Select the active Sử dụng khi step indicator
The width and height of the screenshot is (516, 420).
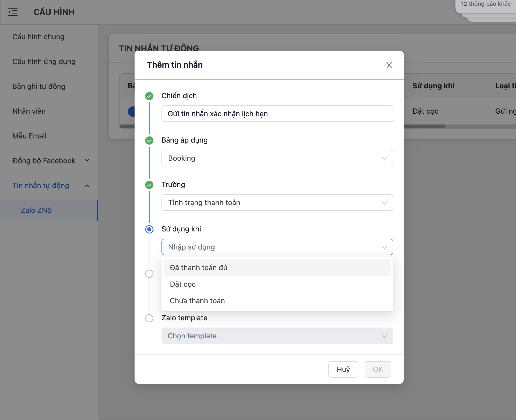click(149, 229)
